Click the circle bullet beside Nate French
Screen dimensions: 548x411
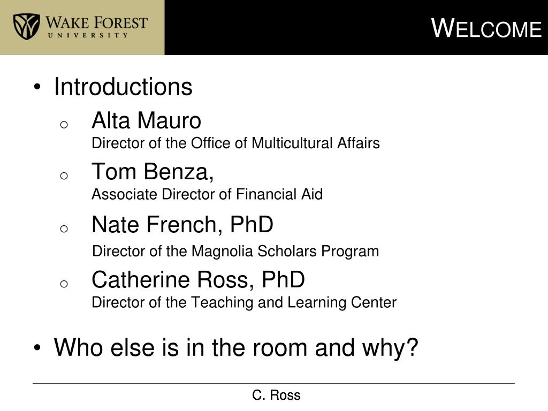(64, 229)
